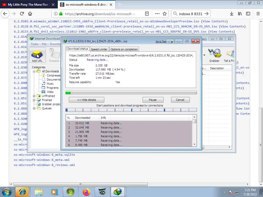Click Firefox icon in taskbar
Screen dimensions: 263x197
coord(86,192)
